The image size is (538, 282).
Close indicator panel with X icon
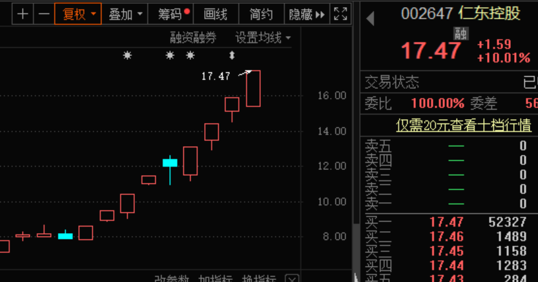(292, 279)
